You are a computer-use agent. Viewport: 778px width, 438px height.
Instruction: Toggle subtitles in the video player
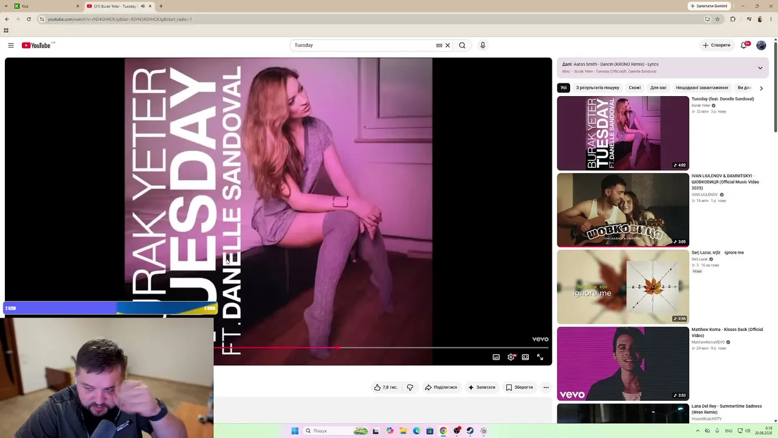click(496, 357)
